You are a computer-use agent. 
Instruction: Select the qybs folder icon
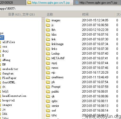pyautogui.click(x=48, y=101)
